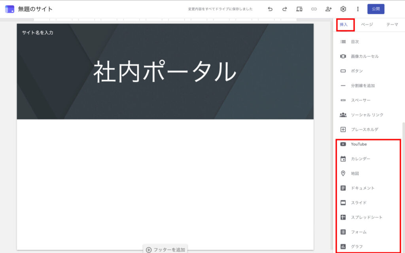Click the サイト名を入力 field
Viewport: 405px width, 253px height.
coord(38,32)
